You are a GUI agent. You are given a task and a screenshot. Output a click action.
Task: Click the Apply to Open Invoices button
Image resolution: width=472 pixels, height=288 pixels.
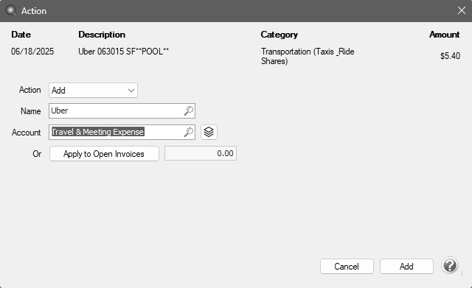pyautogui.click(x=104, y=154)
